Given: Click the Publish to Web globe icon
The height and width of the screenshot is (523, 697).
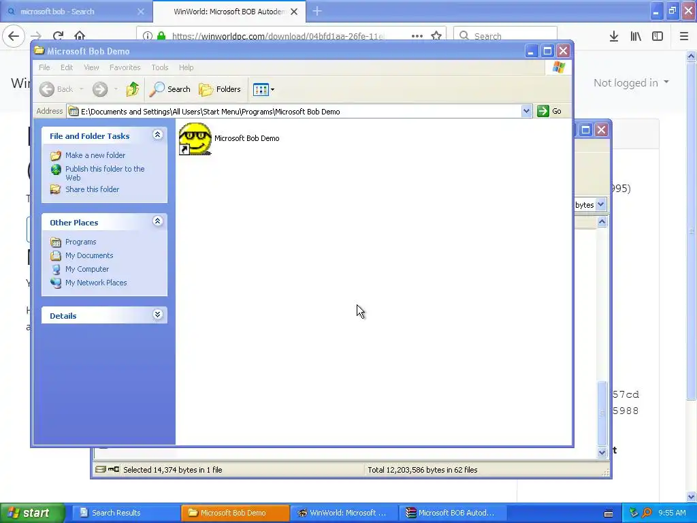Looking at the screenshot, I should point(56,170).
